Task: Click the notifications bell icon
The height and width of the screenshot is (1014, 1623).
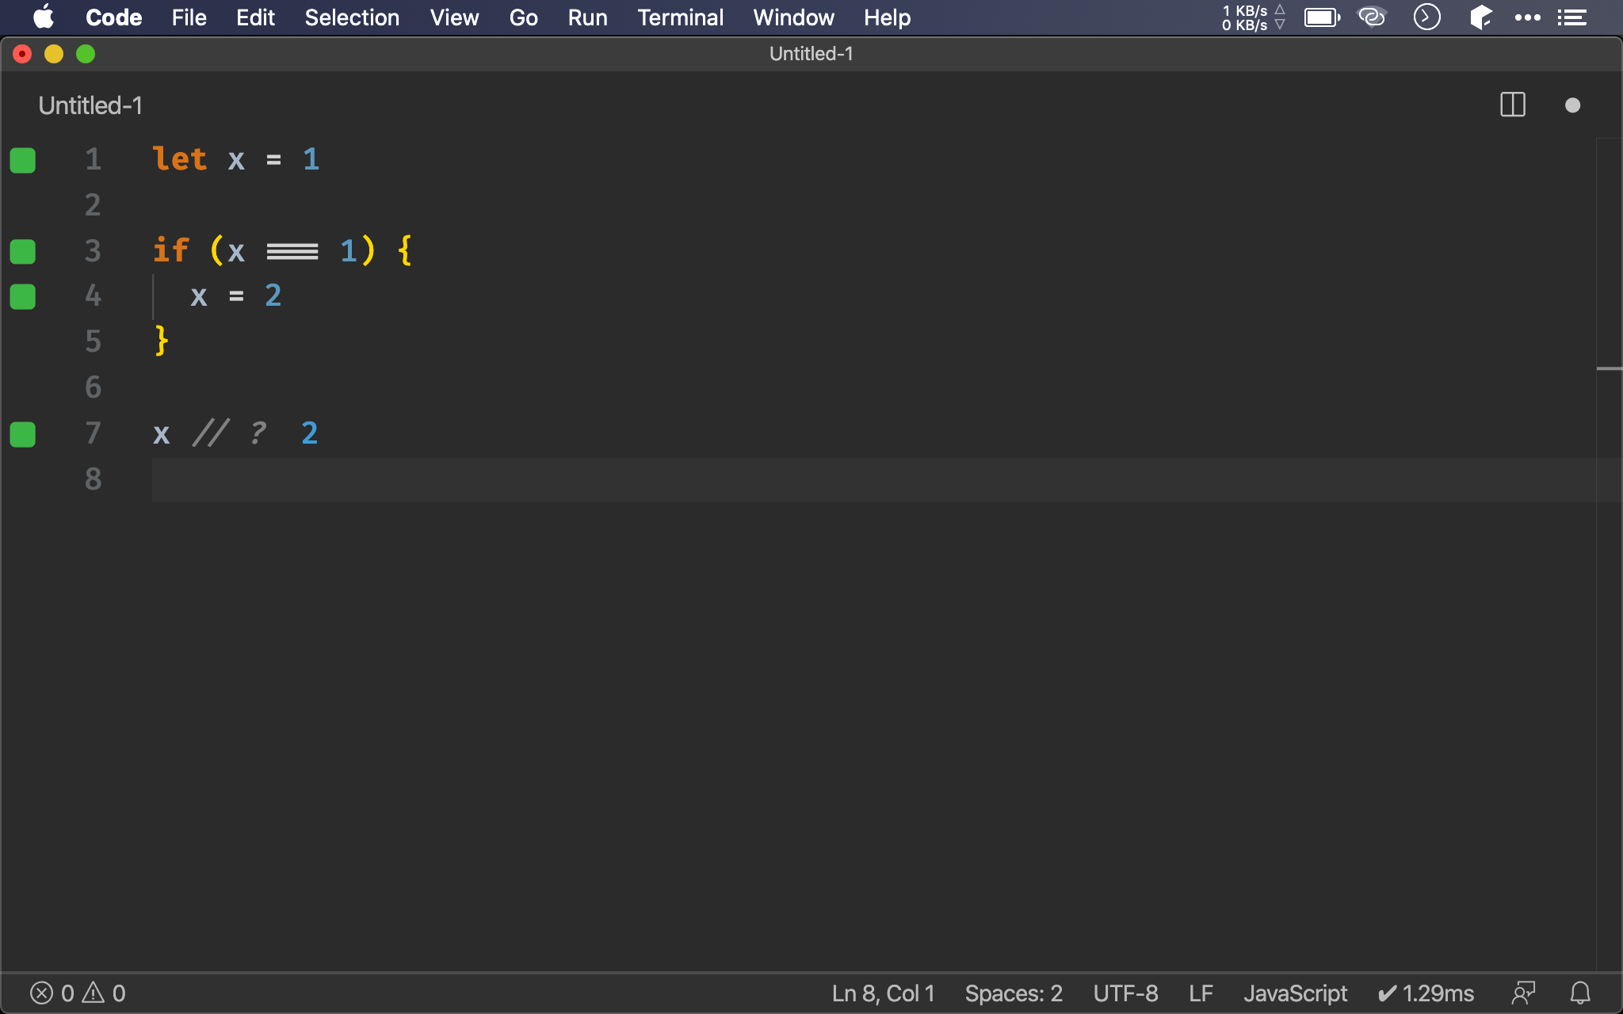Action: pyautogui.click(x=1580, y=993)
